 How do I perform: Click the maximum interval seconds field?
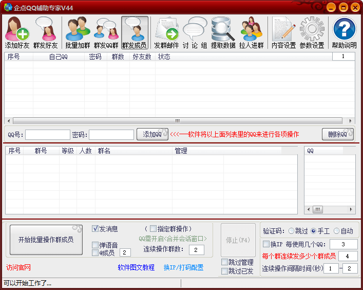350,268
